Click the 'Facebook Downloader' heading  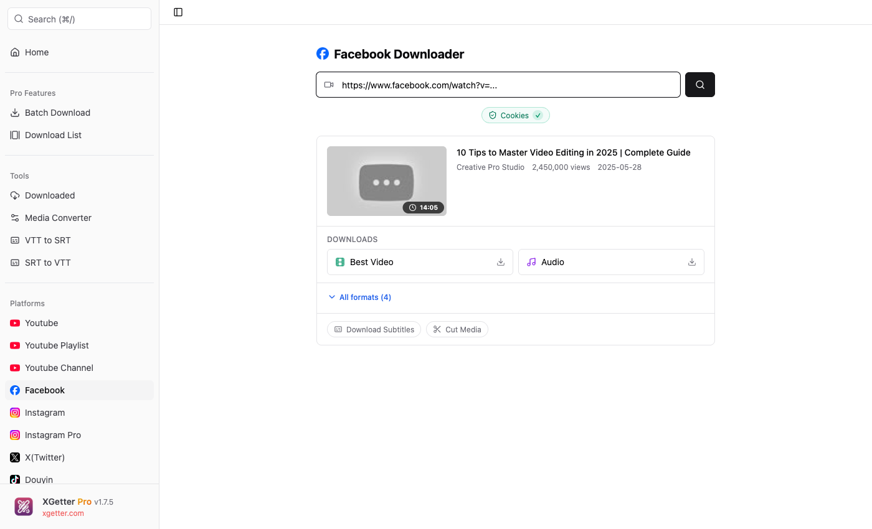click(399, 54)
